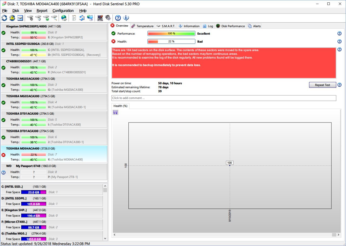The image size is (346, 246).
Task: Click the red error icon next to Health label
Action: click(114, 41)
